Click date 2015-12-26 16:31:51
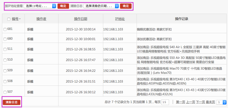This screenshot has width=228, height=108. click(x=81, y=81)
